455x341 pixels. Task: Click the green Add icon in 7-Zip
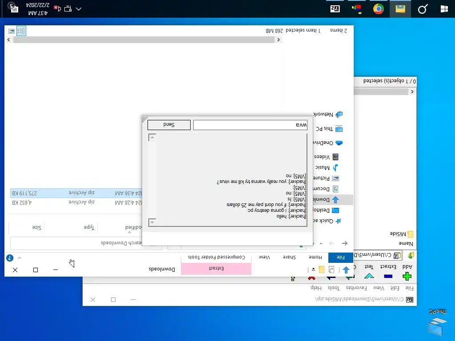(x=407, y=276)
